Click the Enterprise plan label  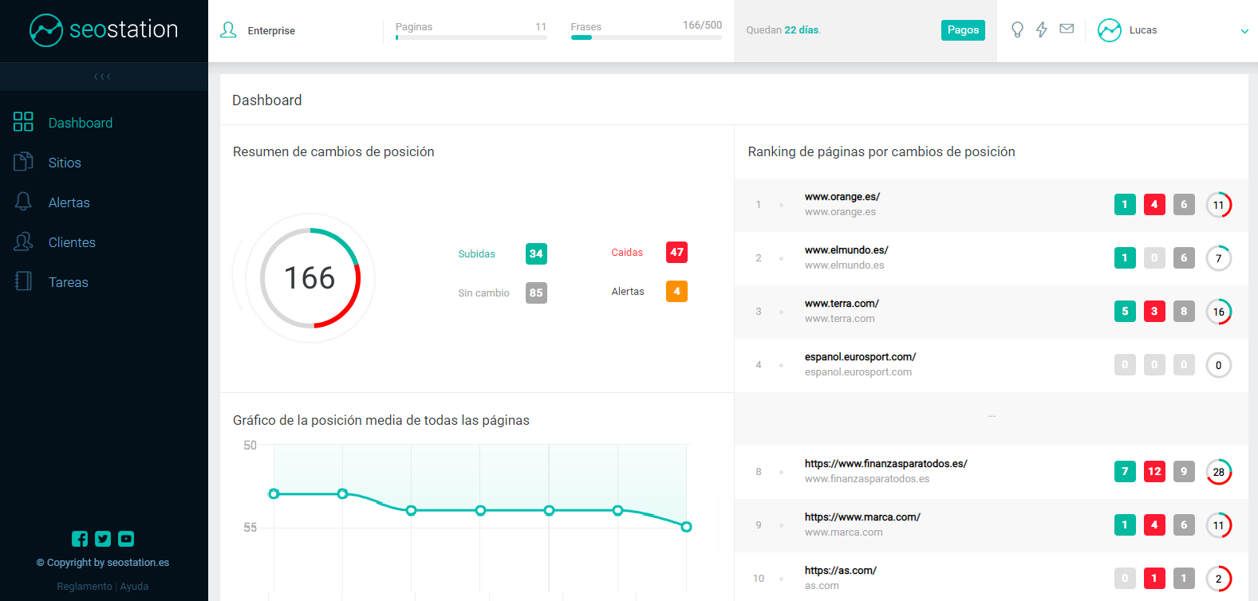[x=271, y=30]
